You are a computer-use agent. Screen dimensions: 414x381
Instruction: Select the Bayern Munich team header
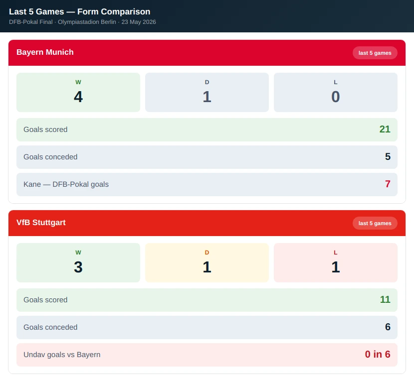[x=207, y=53]
